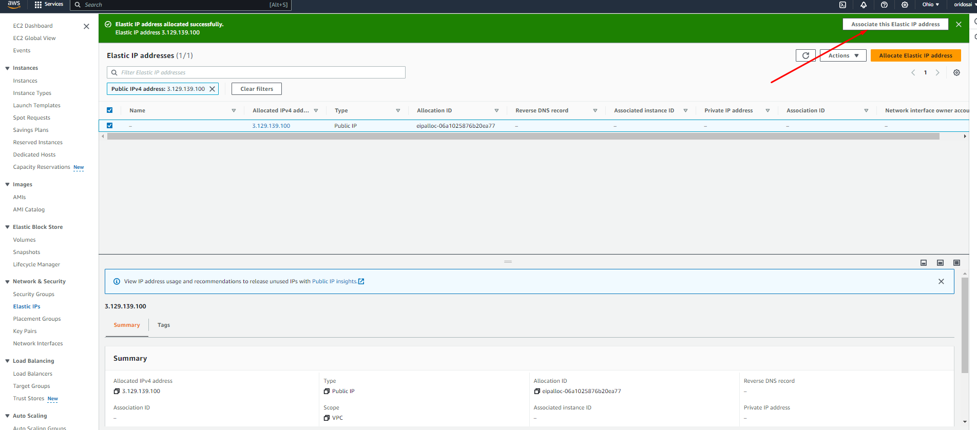Copy the Allocated IPv4 address in Summary
The height and width of the screenshot is (430, 977).
tap(117, 391)
